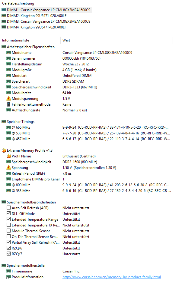Click the Firmenname row icon
Viewport: 185px width, 287px height.
(x=8, y=271)
